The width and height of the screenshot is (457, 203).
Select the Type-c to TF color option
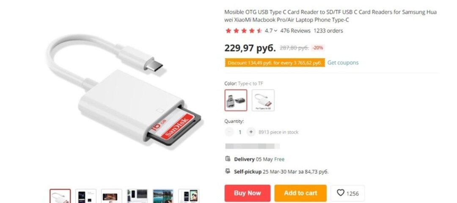tap(236, 100)
